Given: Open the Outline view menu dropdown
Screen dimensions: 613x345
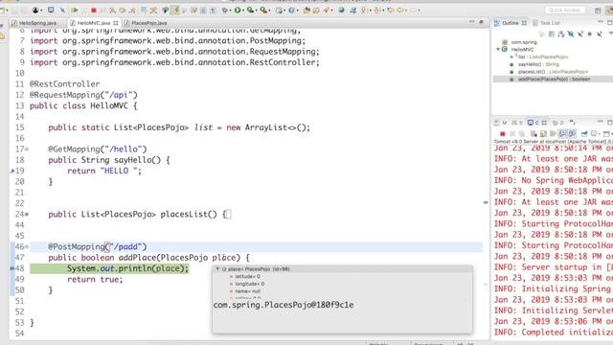Looking at the screenshot, I should [610, 34].
